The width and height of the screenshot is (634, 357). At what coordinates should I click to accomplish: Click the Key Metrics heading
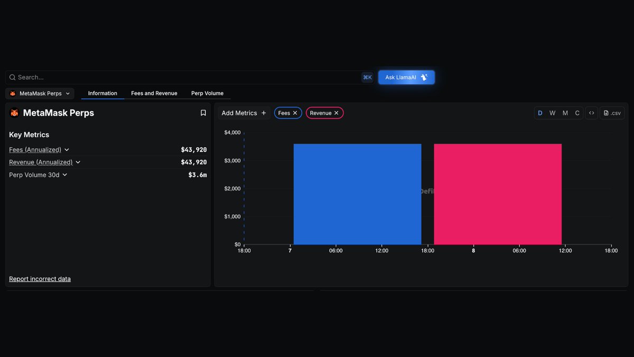pyautogui.click(x=29, y=135)
